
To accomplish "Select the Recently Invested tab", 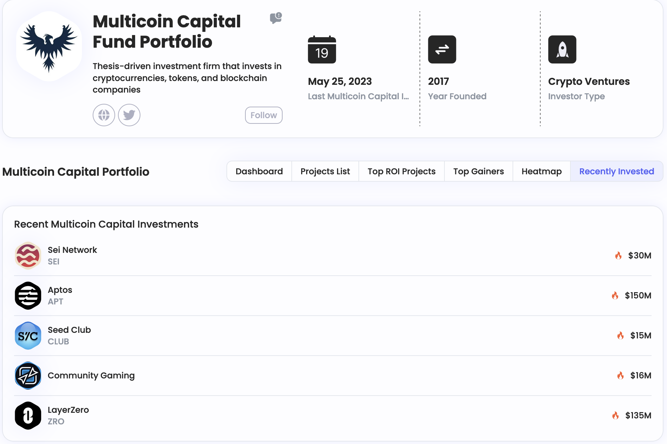I will (616, 171).
